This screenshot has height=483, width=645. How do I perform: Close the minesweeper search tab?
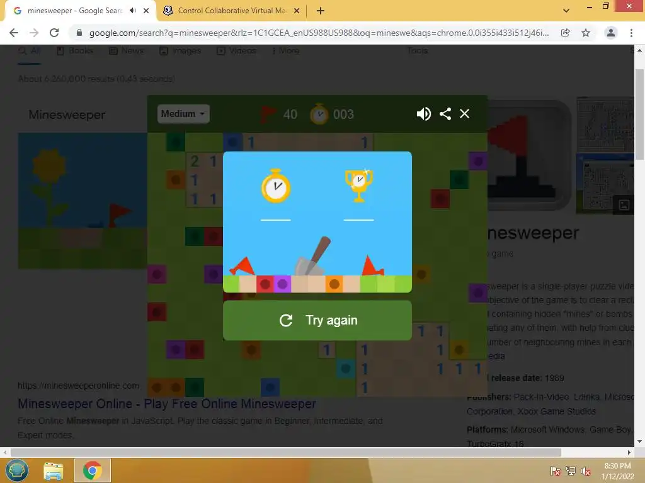coord(146,11)
